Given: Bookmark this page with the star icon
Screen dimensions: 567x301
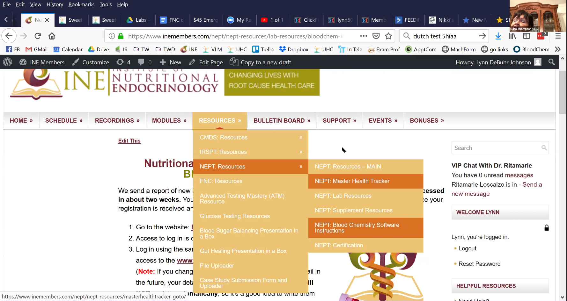Looking at the screenshot, I should 388,36.
